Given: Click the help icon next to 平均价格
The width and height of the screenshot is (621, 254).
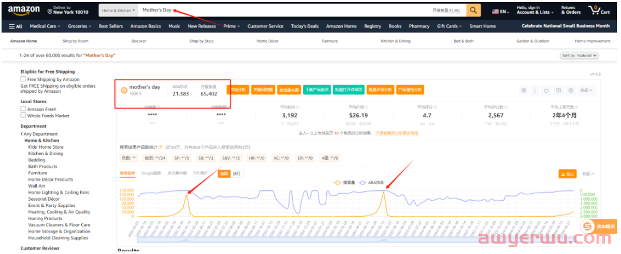Looking at the screenshot, I should point(366,107).
